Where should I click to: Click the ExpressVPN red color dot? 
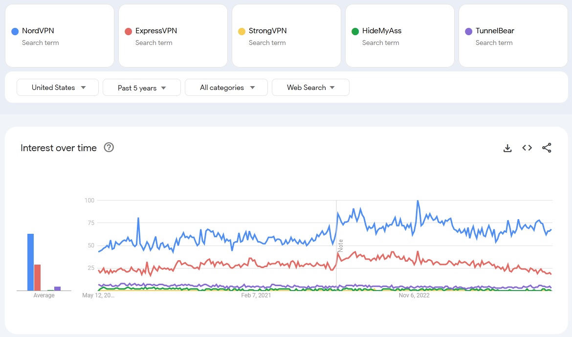point(128,31)
